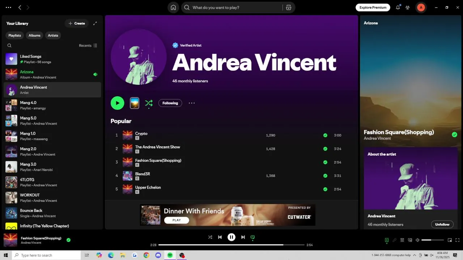The height and width of the screenshot is (260, 463).
Task: Filter library by Albums
Action: (34, 35)
